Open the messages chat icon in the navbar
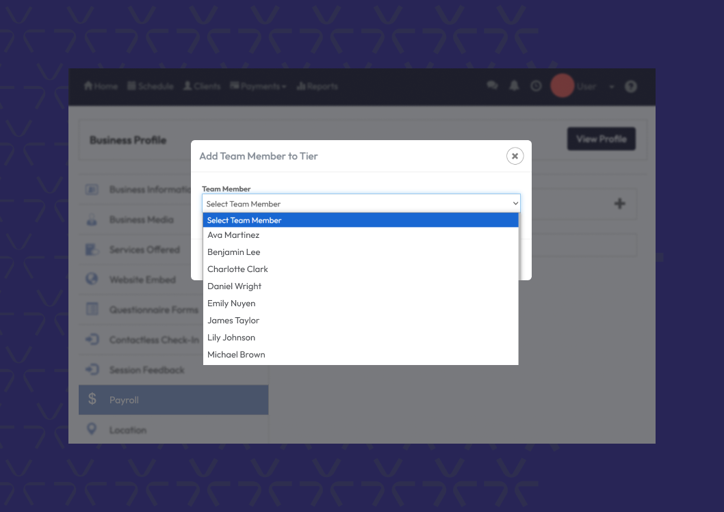This screenshot has width=724, height=512. coord(492,86)
